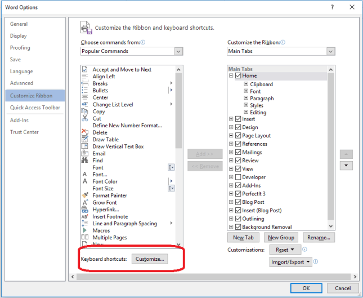Click the Cut scissors icon
Viewport: 363px width, 298px height.
85,118
